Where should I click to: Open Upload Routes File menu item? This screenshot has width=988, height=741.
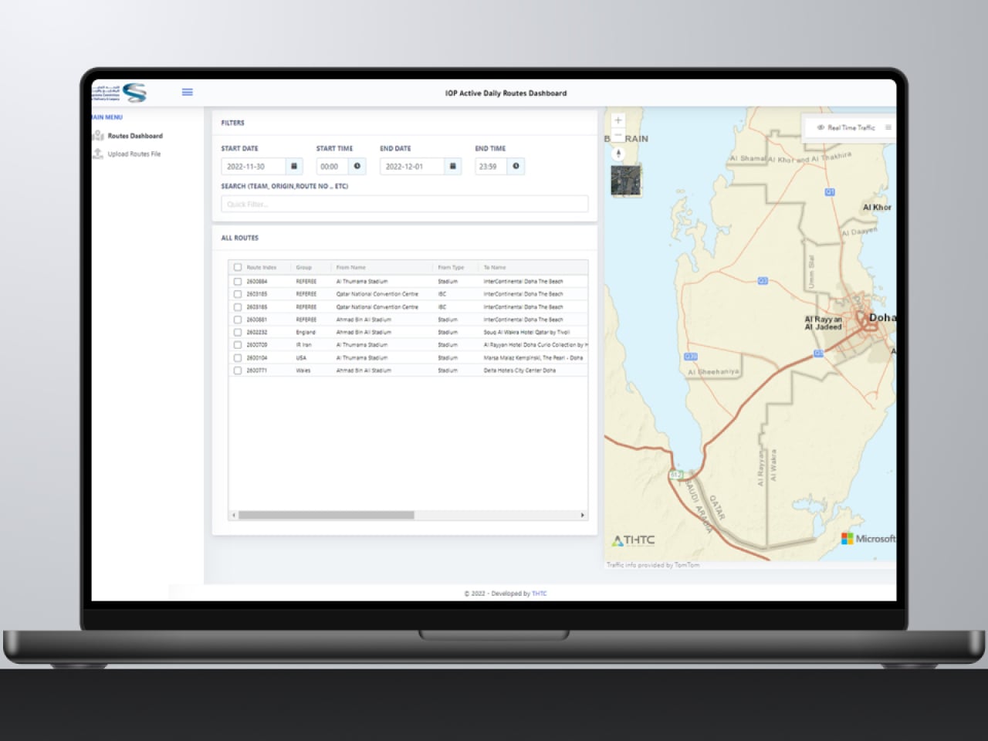pos(134,154)
